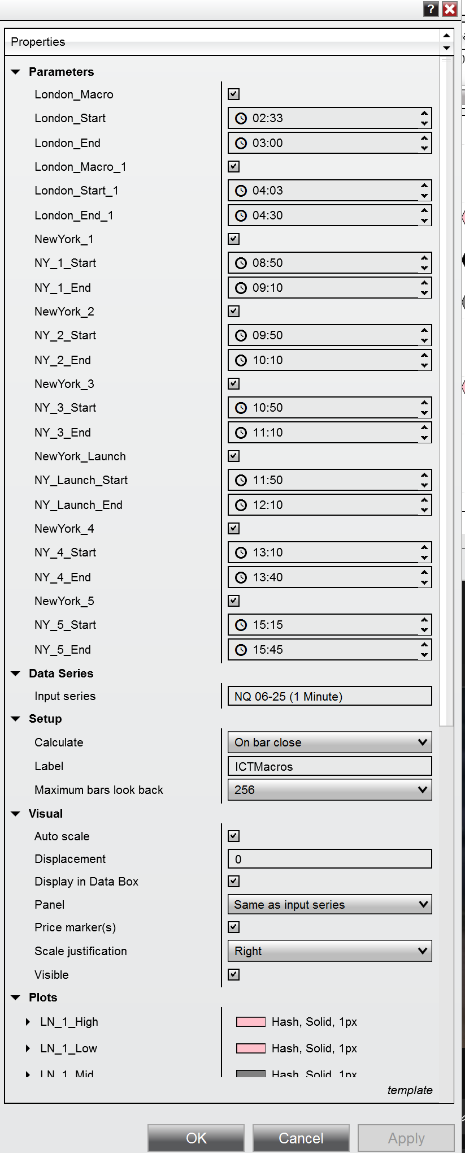Click the pink LN_1_Low color swatch

tap(250, 1048)
